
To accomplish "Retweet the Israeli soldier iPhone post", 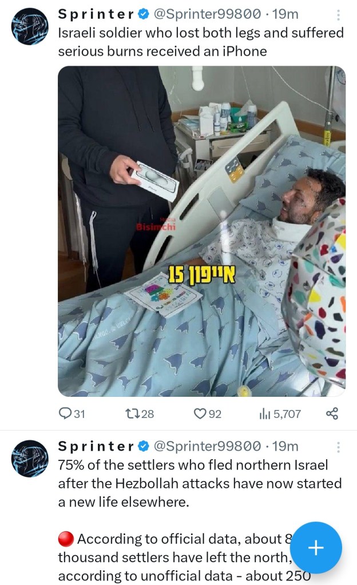I will tap(134, 413).
